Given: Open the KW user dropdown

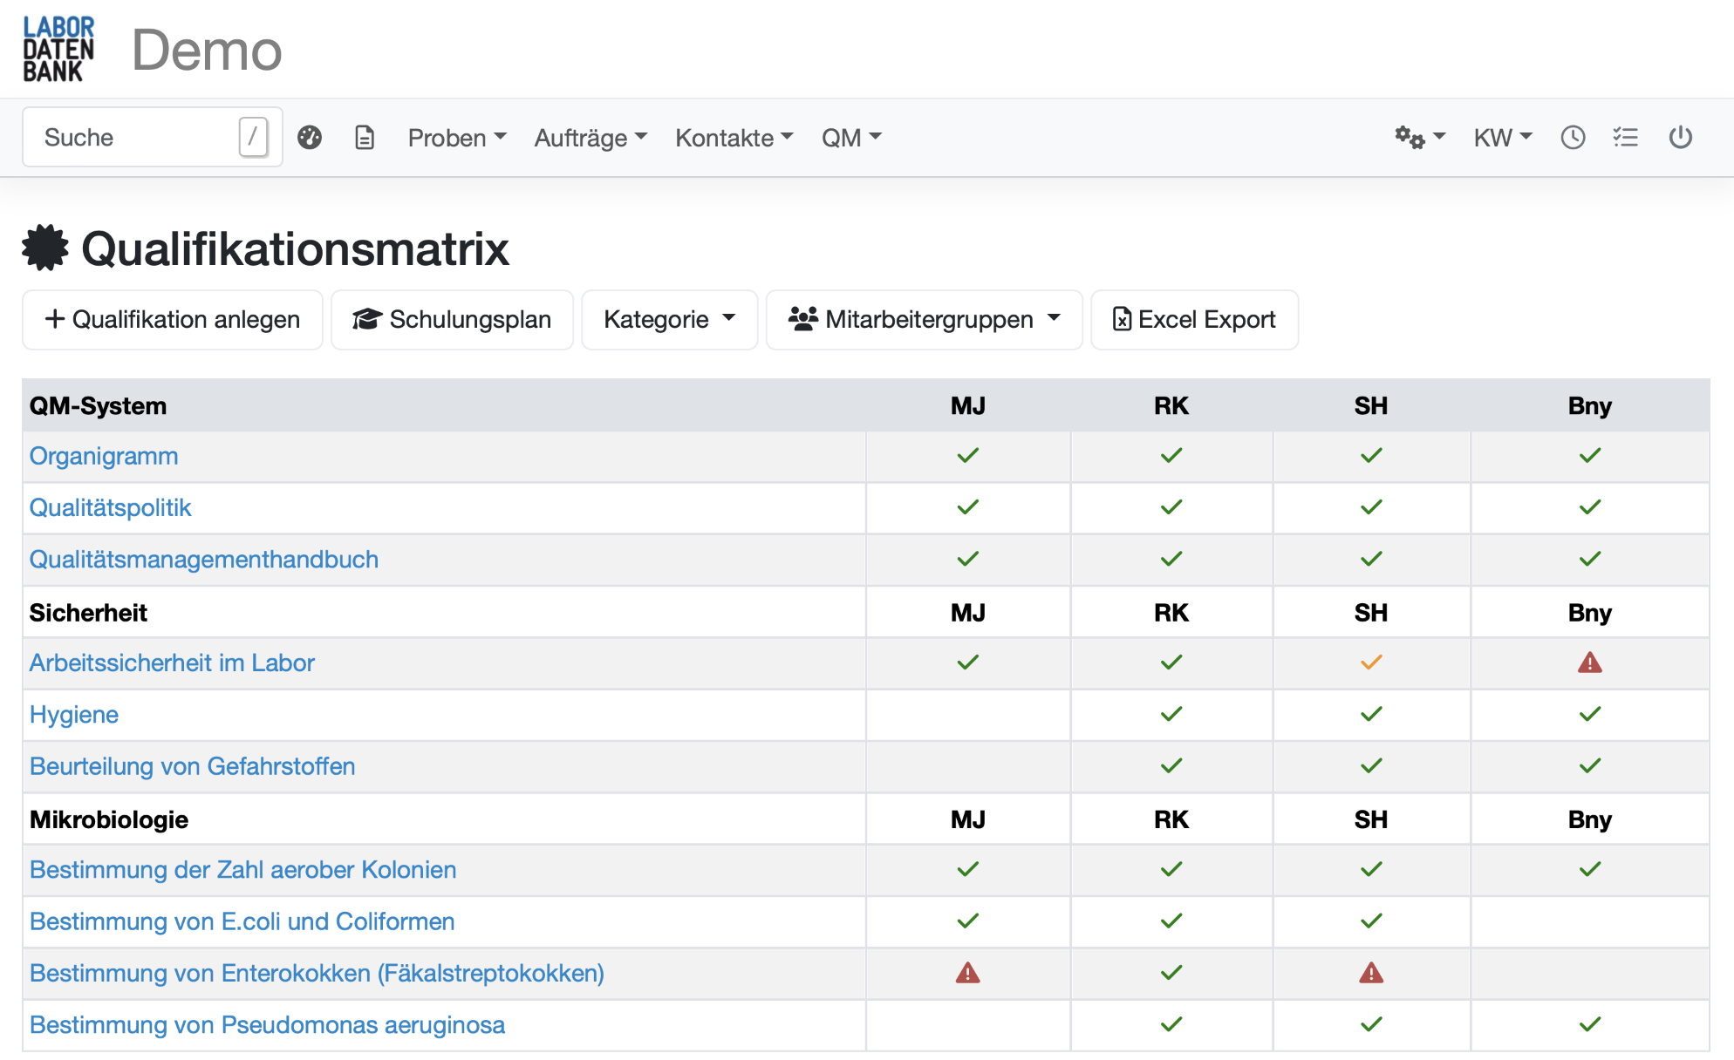Looking at the screenshot, I should (1501, 137).
